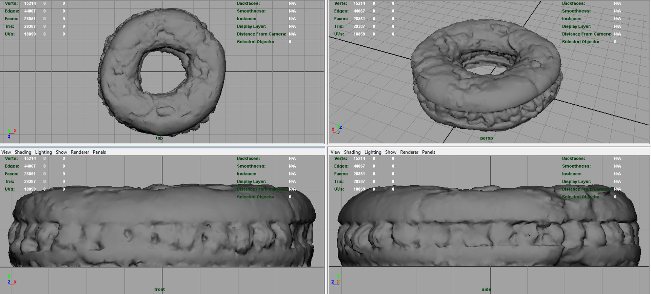This screenshot has width=651, height=294.
Task: Click the axis orientation gizmo in front viewport
Action: 12,280
